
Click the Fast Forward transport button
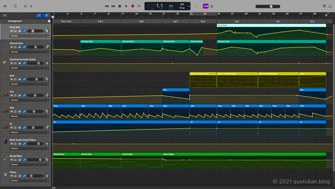tap(113, 6)
